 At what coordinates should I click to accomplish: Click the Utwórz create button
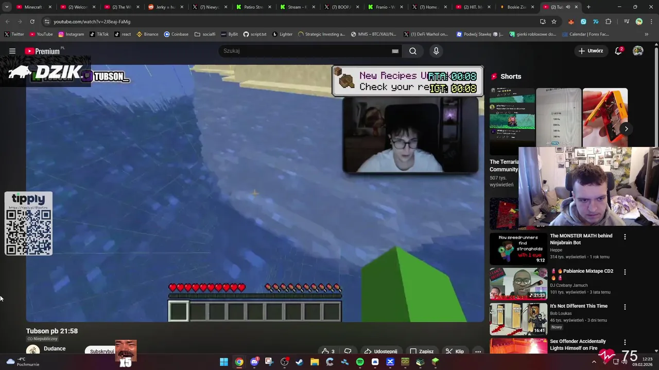coord(591,51)
